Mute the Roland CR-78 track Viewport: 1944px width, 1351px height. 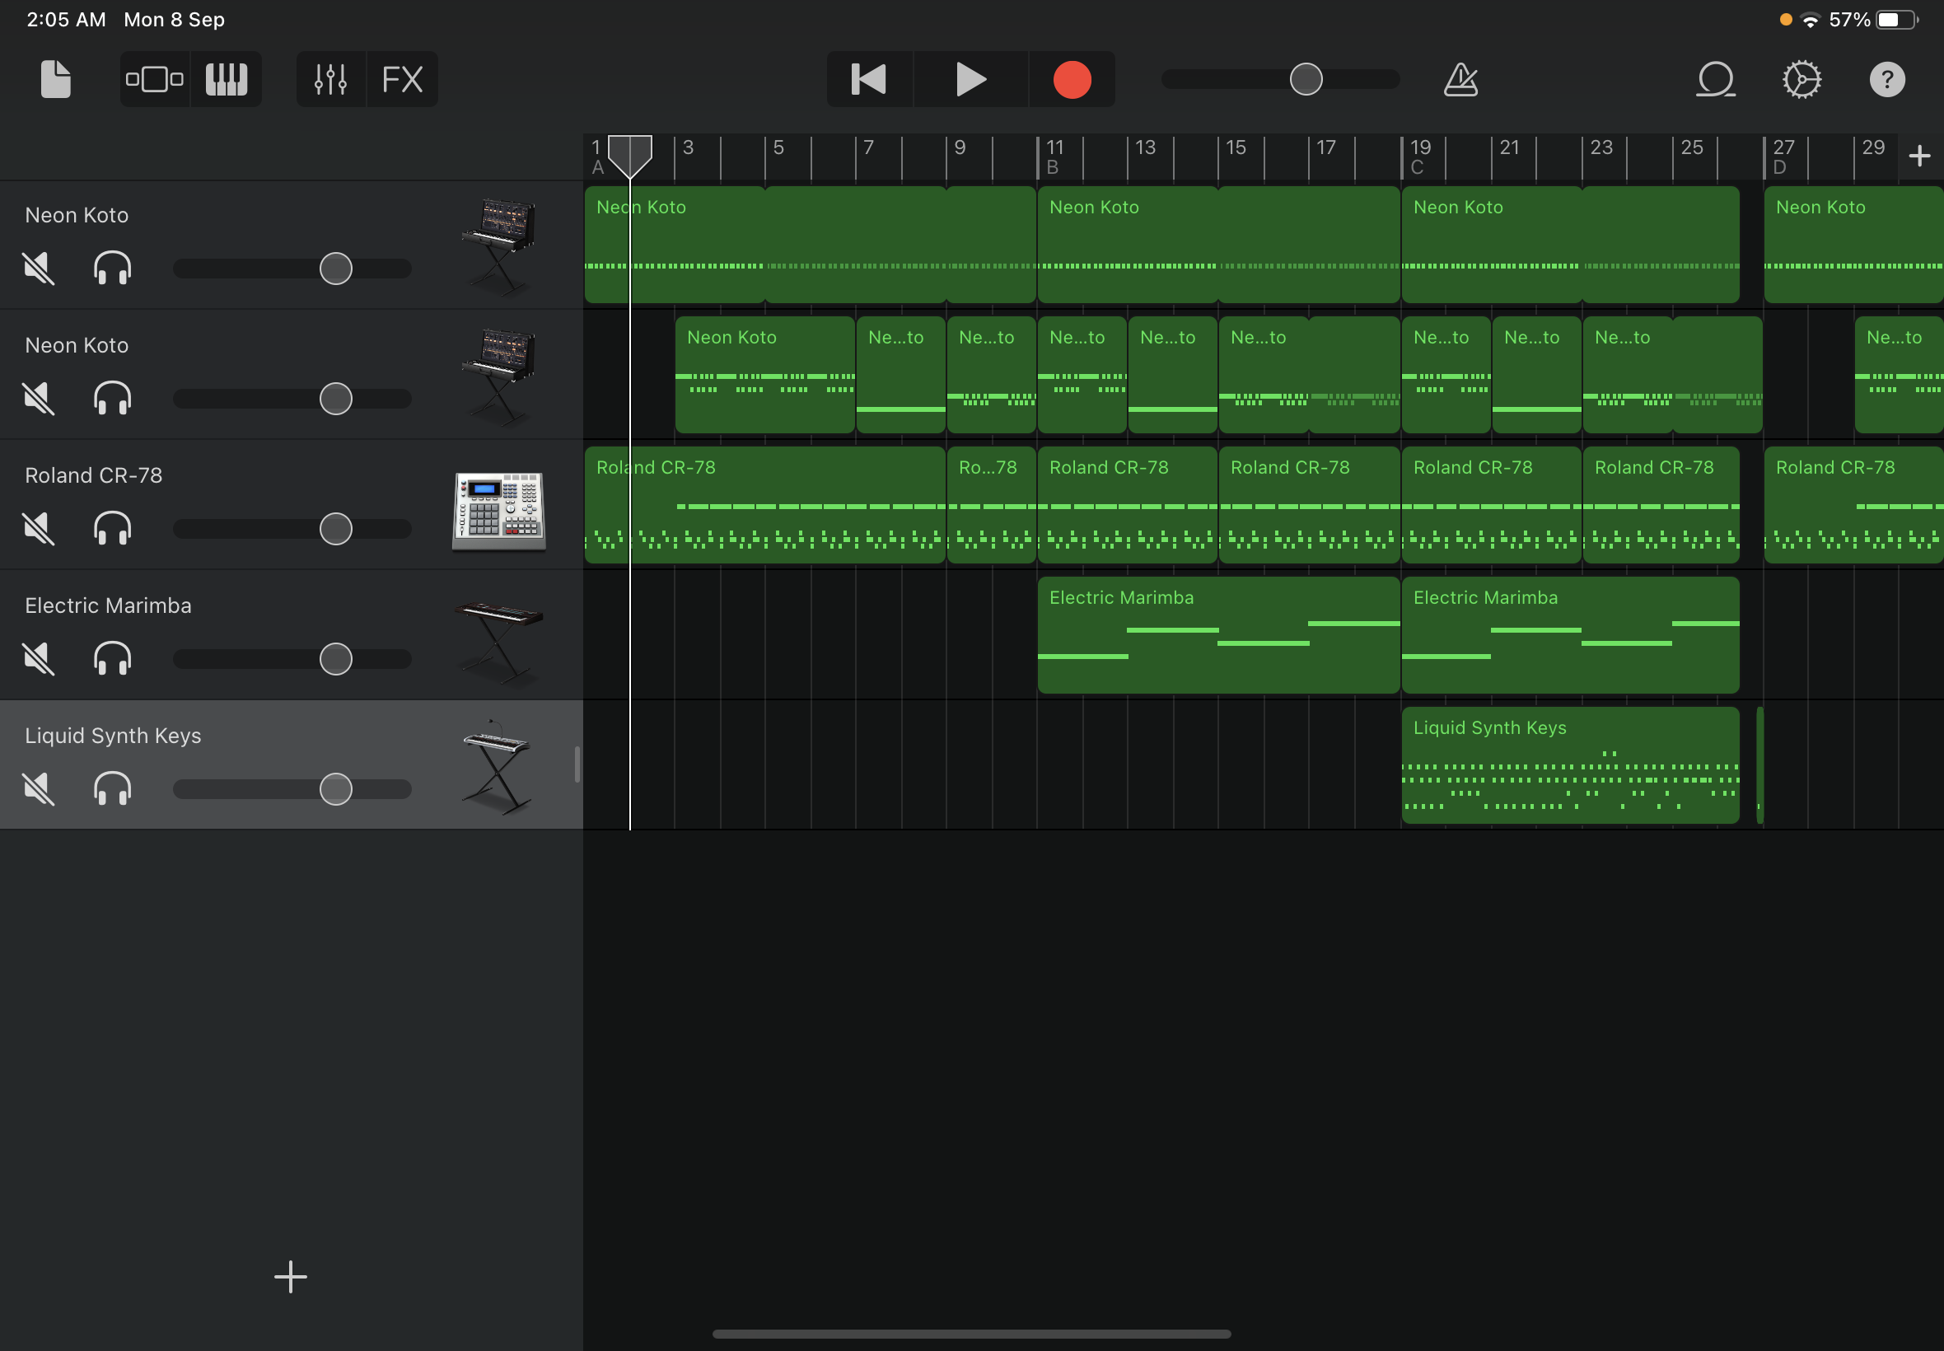pyautogui.click(x=39, y=529)
